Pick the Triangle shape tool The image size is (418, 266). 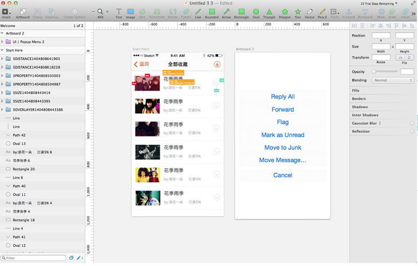coord(269,13)
